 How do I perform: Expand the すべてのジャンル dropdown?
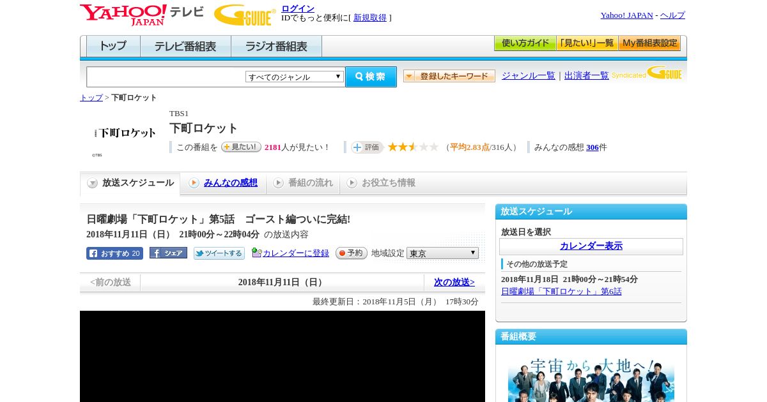295,77
